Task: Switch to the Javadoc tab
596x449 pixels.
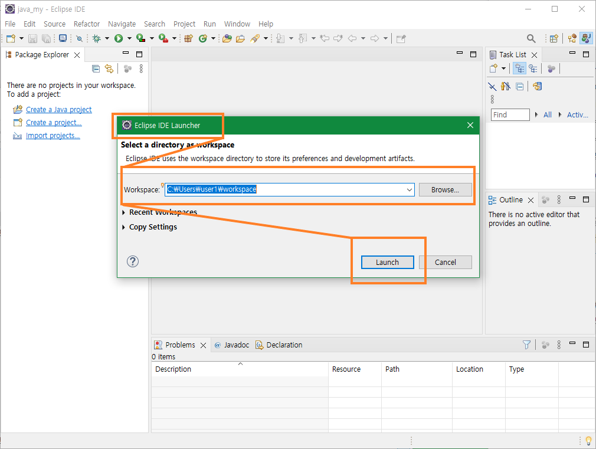Action: pyautogui.click(x=232, y=345)
